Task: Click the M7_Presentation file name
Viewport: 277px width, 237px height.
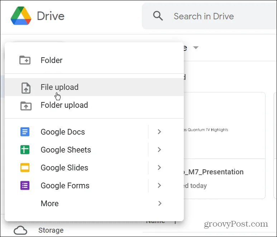Action: coord(214,172)
